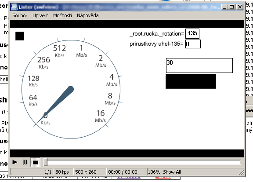Click the 8 Mb/s gauge label
Viewport: 253px width, 182px height.
[x=110, y=98]
